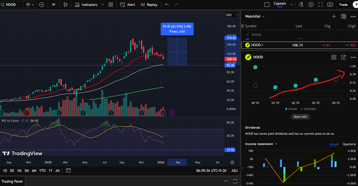
Task: Collapse the STOCKS watchlist section
Action: pos(247,35)
